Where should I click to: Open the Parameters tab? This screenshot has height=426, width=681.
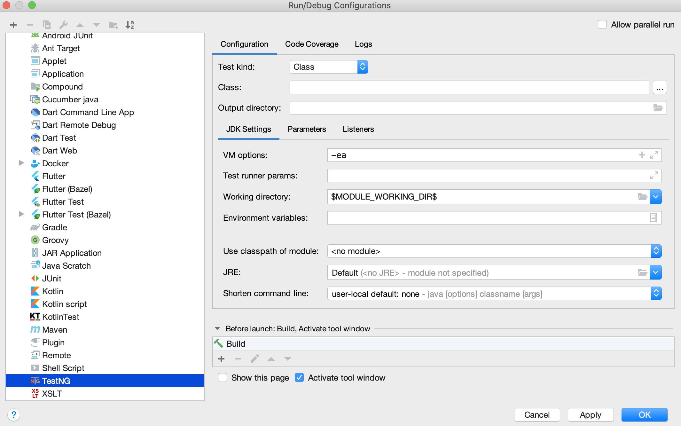point(307,129)
